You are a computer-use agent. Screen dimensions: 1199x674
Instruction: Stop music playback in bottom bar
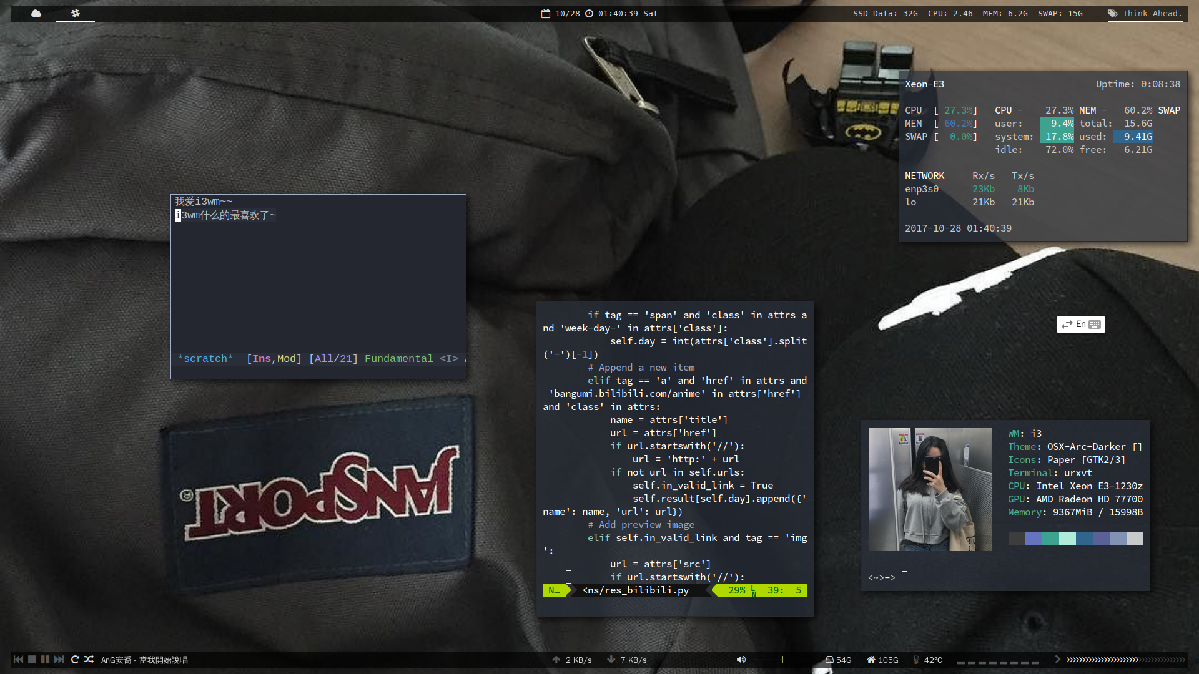pyautogui.click(x=32, y=660)
